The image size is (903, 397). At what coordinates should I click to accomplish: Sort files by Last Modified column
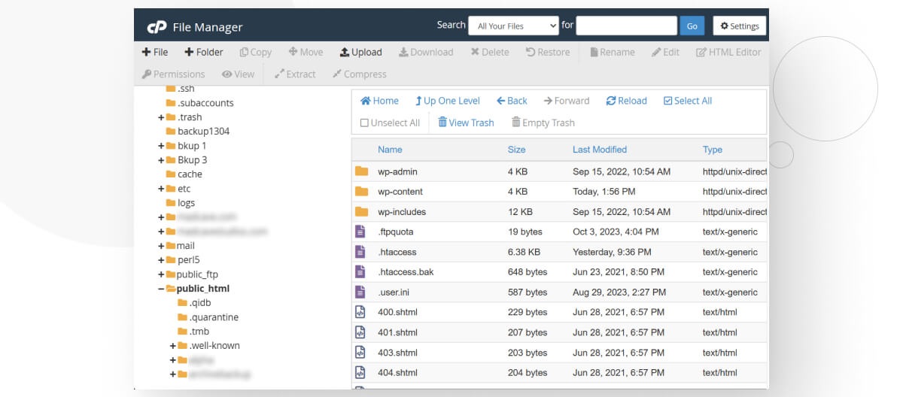pyautogui.click(x=599, y=150)
